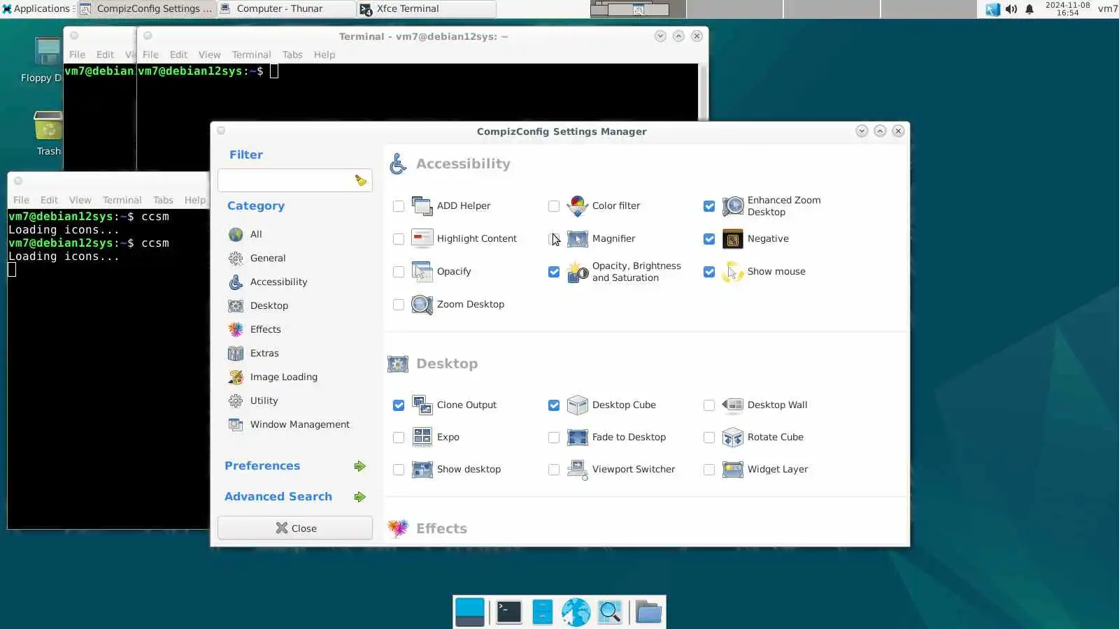The height and width of the screenshot is (629, 1119).
Task: Open Terminal menu in the terminal running ccsm
Action: coord(122,200)
